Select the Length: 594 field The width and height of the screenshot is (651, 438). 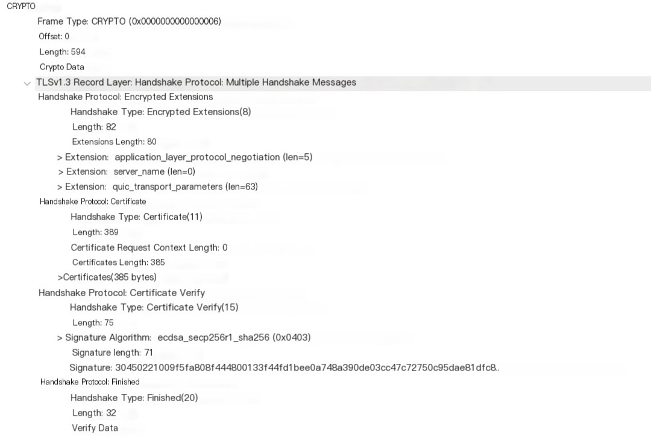click(62, 52)
